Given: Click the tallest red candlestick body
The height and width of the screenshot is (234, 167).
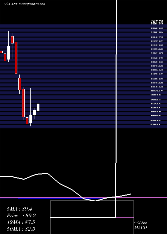Looking at the screenshot, I should 16,58.
